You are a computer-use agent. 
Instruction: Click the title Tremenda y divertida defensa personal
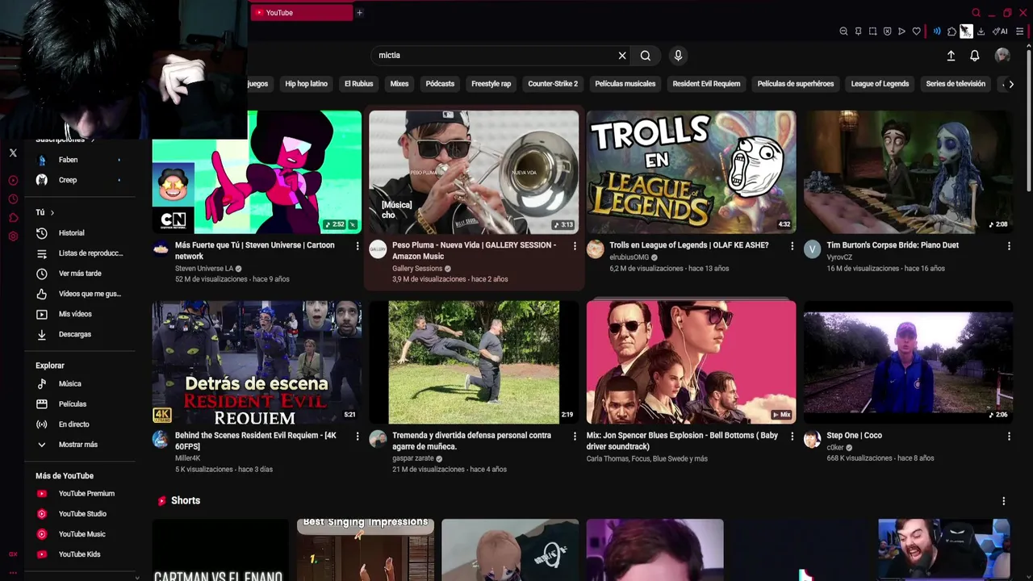(x=471, y=441)
